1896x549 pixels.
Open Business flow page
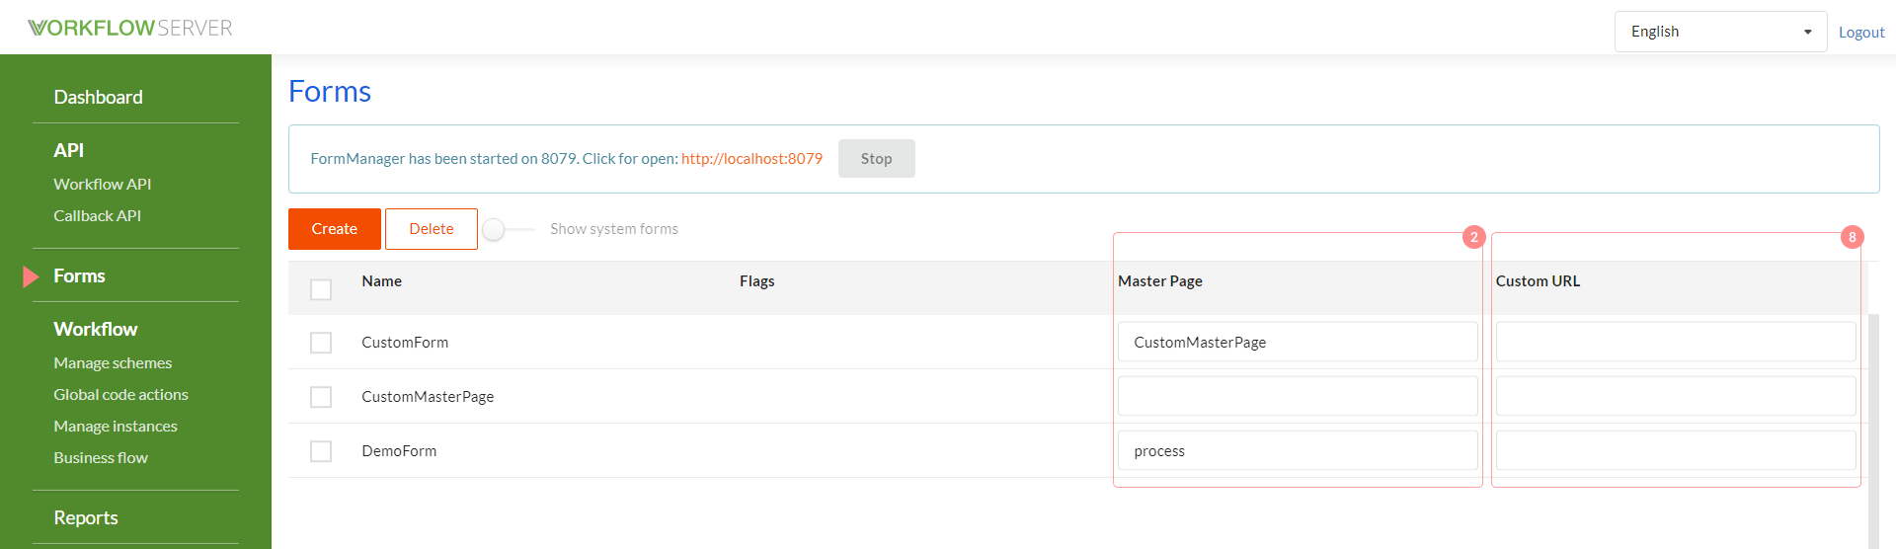coord(101,457)
